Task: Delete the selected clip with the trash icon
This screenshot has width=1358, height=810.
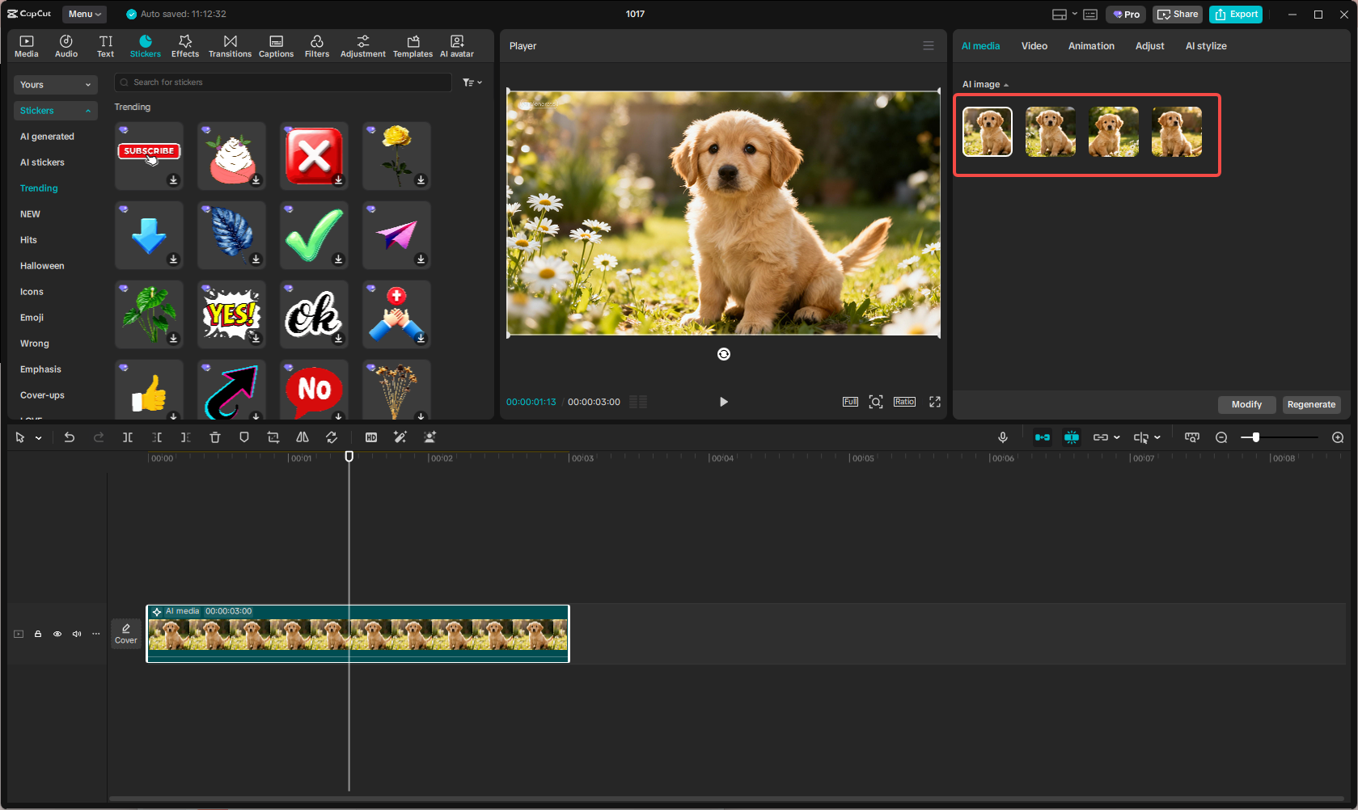Action: (x=214, y=437)
